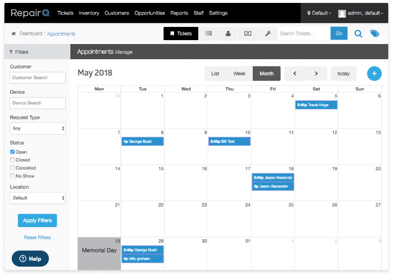
Task: Go to next month arrow
Action: click(316, 73)
